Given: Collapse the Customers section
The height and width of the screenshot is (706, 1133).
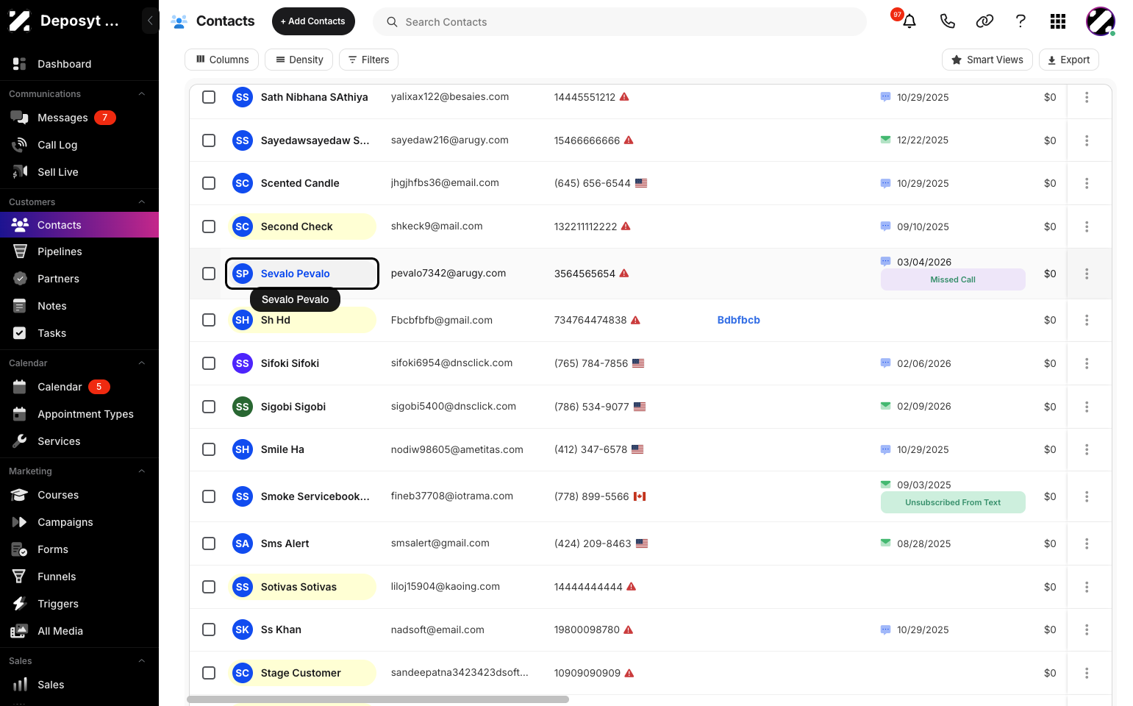Looking at the screenshot, I should pos(142,202).
